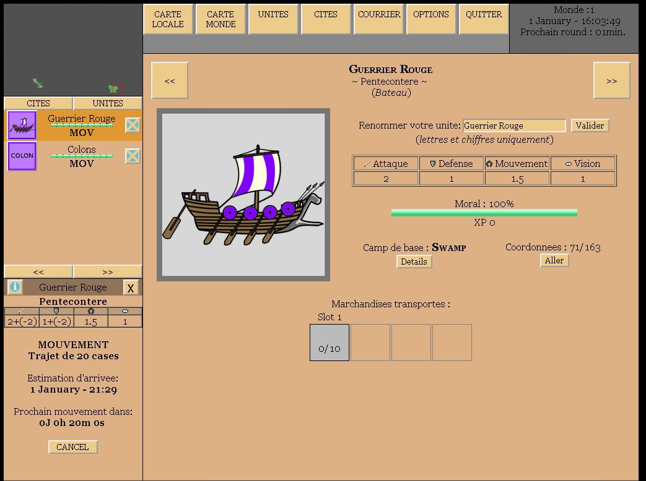Screen dimensions: 646x481
Task: Go to next unit with main >> button
Action: (612, 80)
